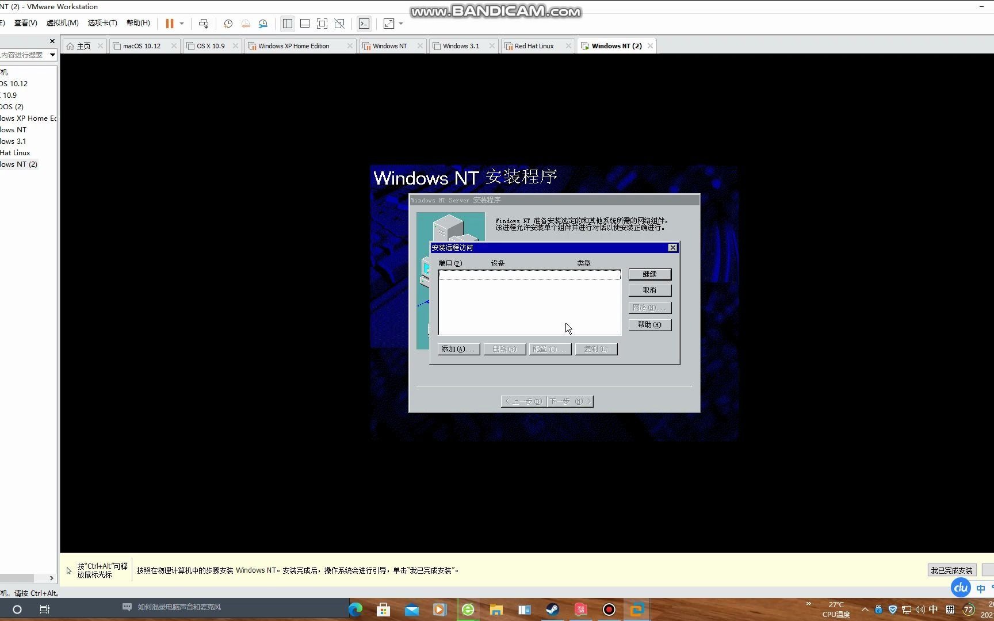994x621 pixels.
Task: Select Hat Linux in the library list
Action: tap(15, 153)
